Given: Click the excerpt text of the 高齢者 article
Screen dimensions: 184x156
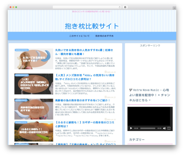Looking at the screenshot, I should tap(85, 110).
